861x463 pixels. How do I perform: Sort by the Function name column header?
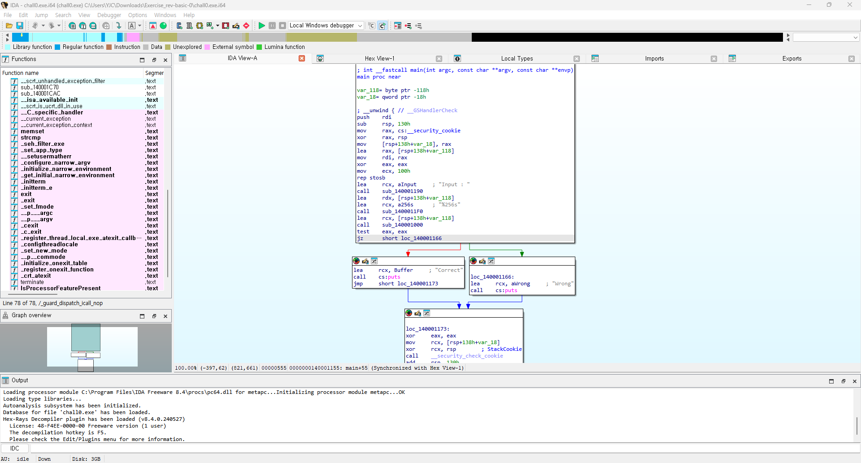point(72,73)
